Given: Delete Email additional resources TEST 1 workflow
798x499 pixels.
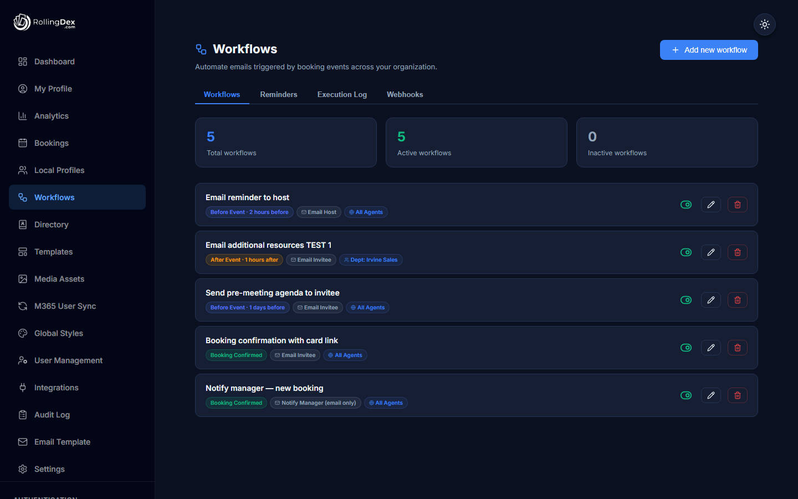Looking at the screenshot, I should tap(738, 252).
